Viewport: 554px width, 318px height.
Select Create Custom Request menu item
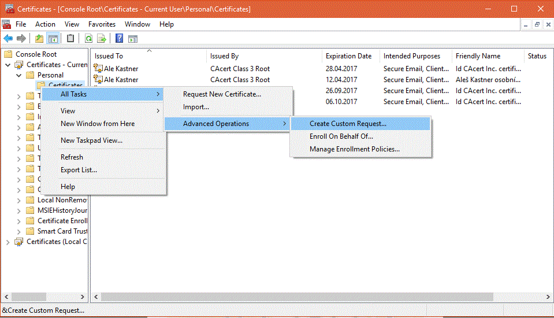(x=348, y=124)
